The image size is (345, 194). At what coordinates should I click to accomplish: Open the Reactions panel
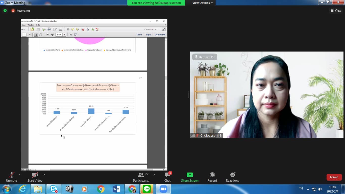232,175
